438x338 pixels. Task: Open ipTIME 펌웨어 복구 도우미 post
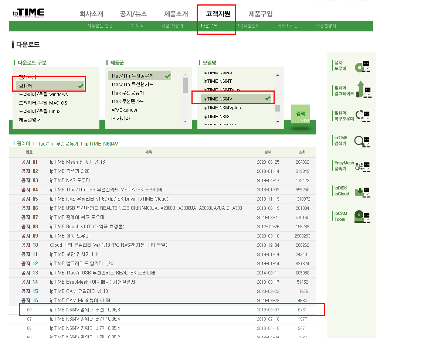point(77,217)
